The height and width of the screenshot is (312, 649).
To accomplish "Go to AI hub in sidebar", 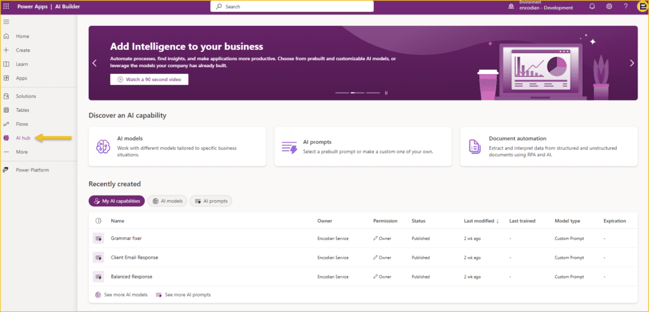I will pos(23,138).
